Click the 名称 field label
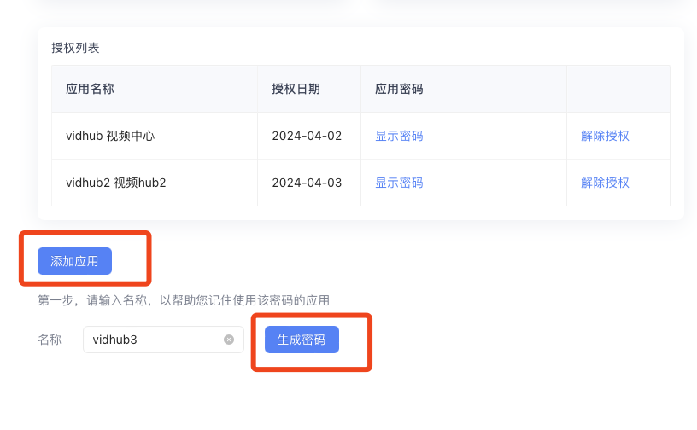The image size is (697, 430). [50, 340]
